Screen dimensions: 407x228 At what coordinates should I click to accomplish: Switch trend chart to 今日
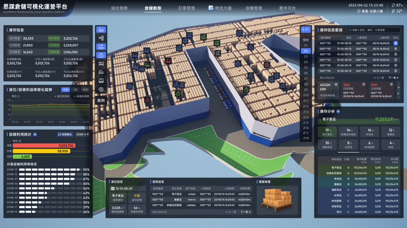[x=65, y=90]
